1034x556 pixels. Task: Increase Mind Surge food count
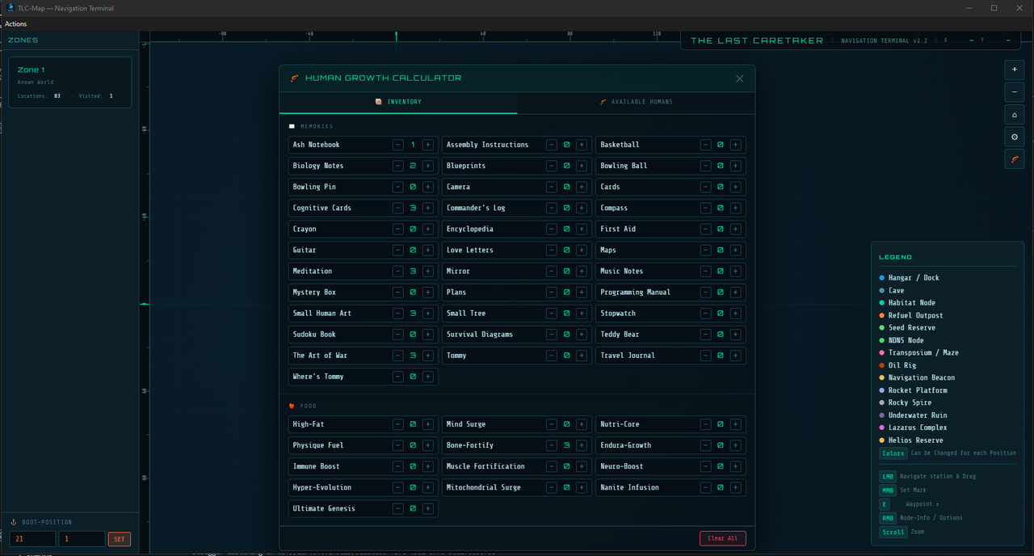tap(581, 424)
